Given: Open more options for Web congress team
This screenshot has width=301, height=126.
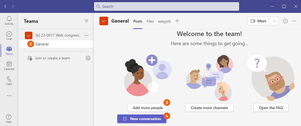Looking at the screenshot, I should [x=86, y=35].
